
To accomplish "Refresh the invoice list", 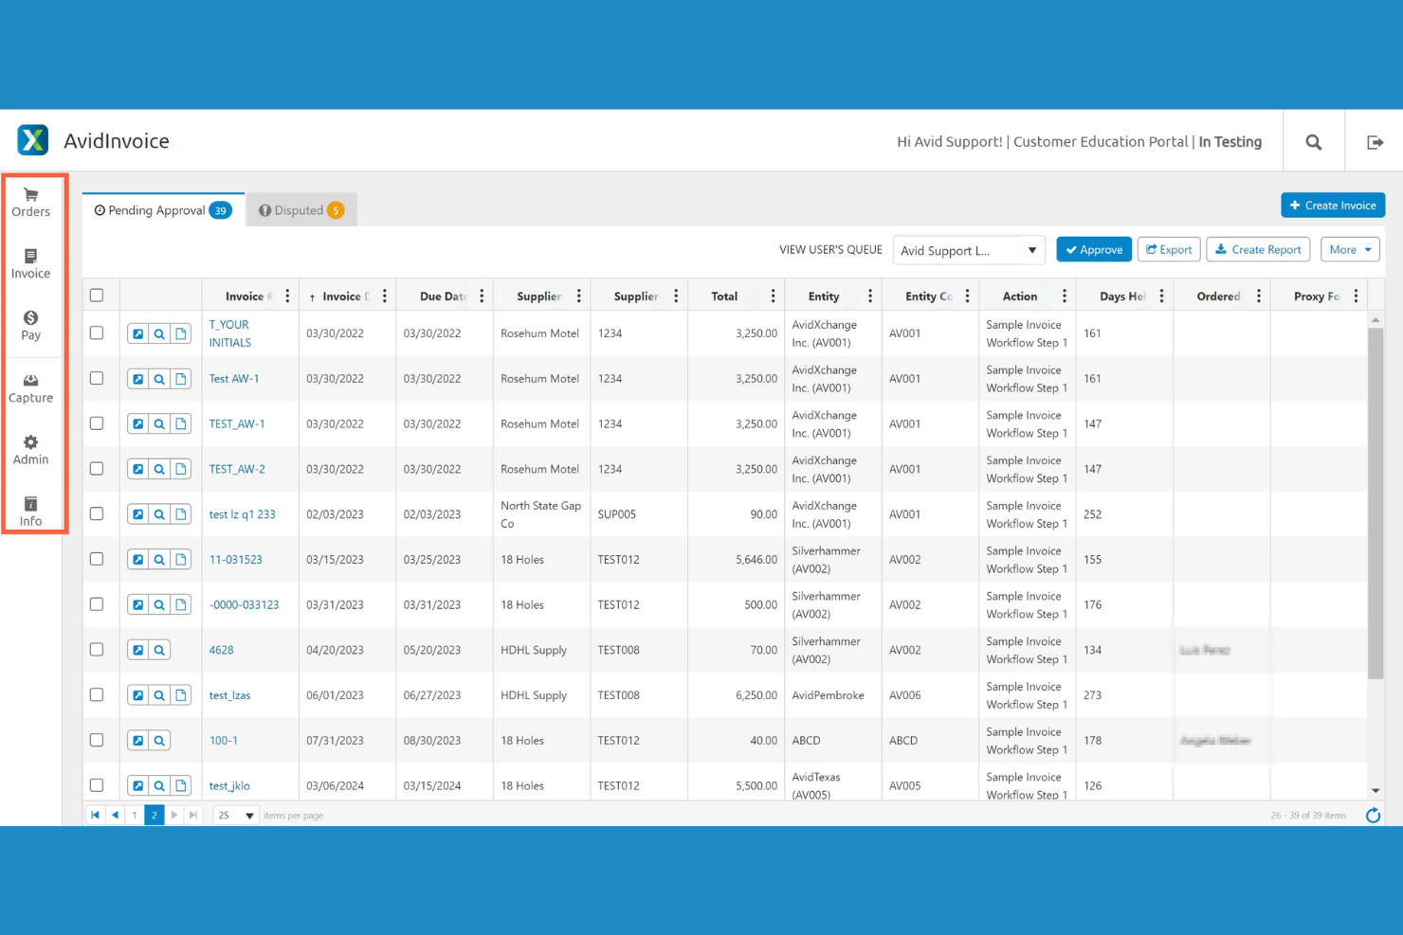I will pyautogui.click(x=1373, y=815).
